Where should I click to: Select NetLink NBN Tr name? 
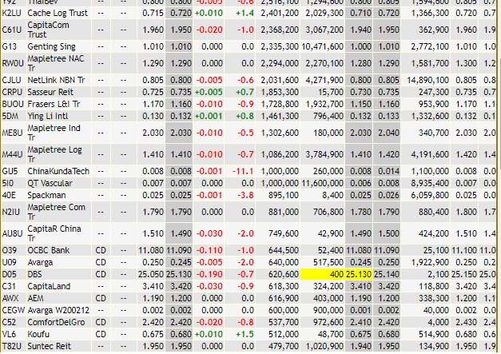pos(56,80)
